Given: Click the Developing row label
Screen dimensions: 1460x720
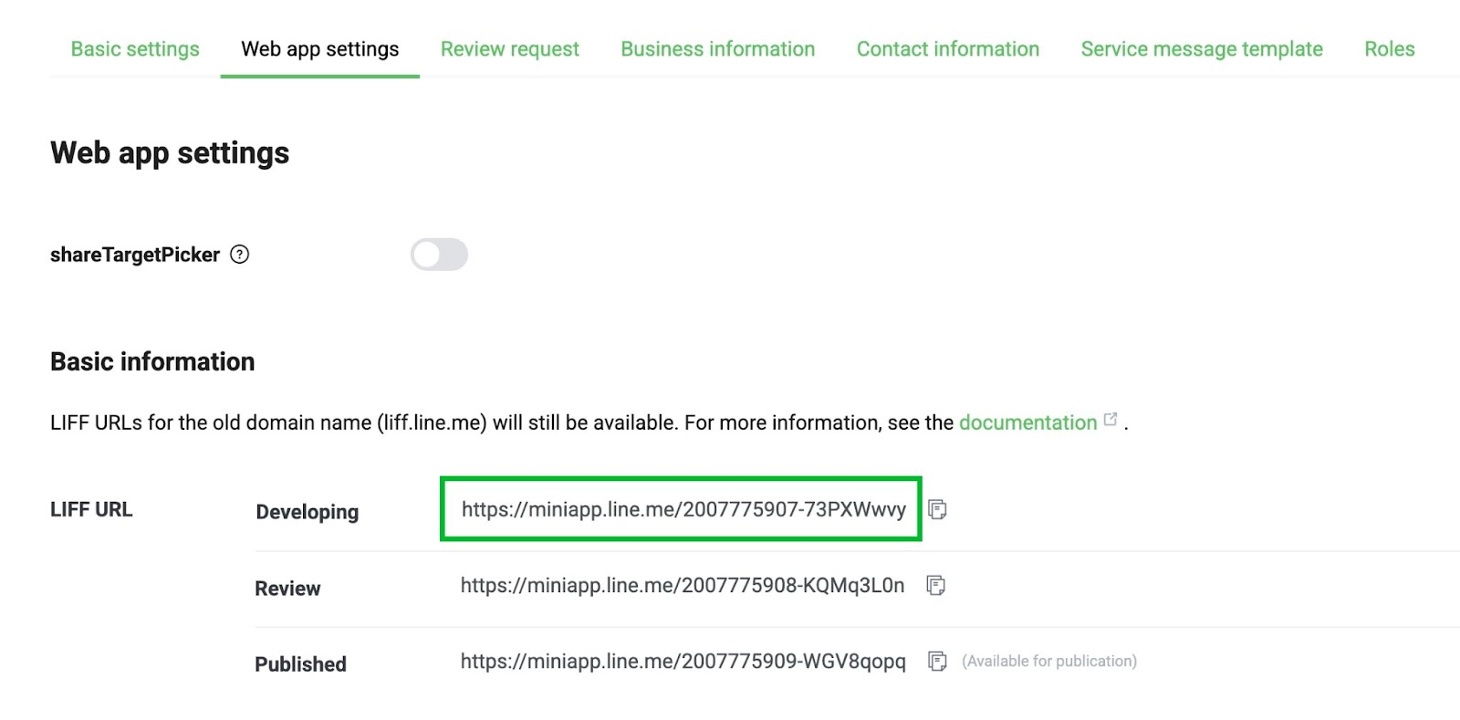Looking at the screenshot, I should 307,512.
